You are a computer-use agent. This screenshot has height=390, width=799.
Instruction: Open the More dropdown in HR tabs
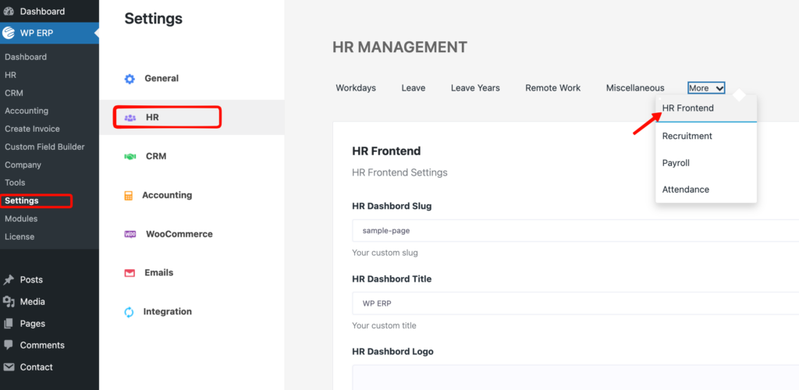pyautogui.click(x=706, y=88)
